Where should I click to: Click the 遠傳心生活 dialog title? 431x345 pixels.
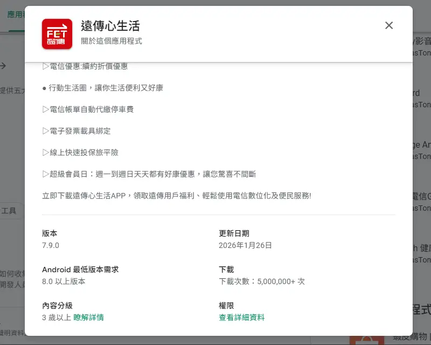pos(110,26)
